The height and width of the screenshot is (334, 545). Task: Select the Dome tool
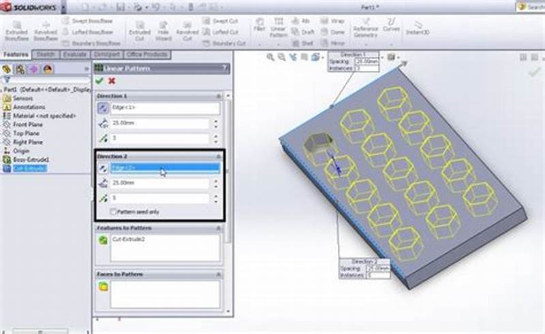332,32
